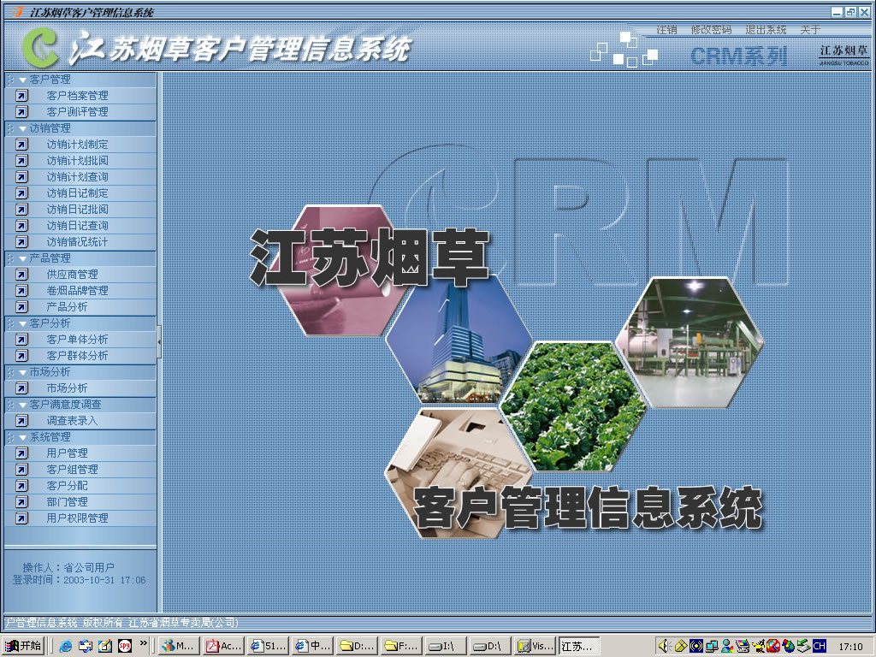The image size is (876, 657).
Task: Open the 关于 menu item
Action: [809, 30]
